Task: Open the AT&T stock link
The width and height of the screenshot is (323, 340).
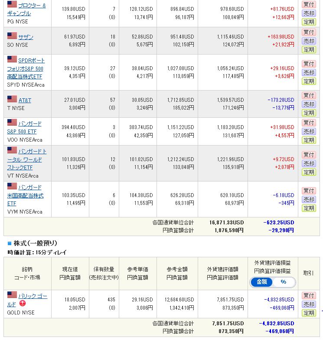Action: pyautogui.click(x=25, y=100)
